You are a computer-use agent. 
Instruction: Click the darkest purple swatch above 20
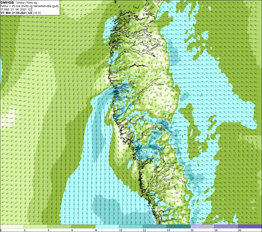pyautogui.click(x=250, y=227)
